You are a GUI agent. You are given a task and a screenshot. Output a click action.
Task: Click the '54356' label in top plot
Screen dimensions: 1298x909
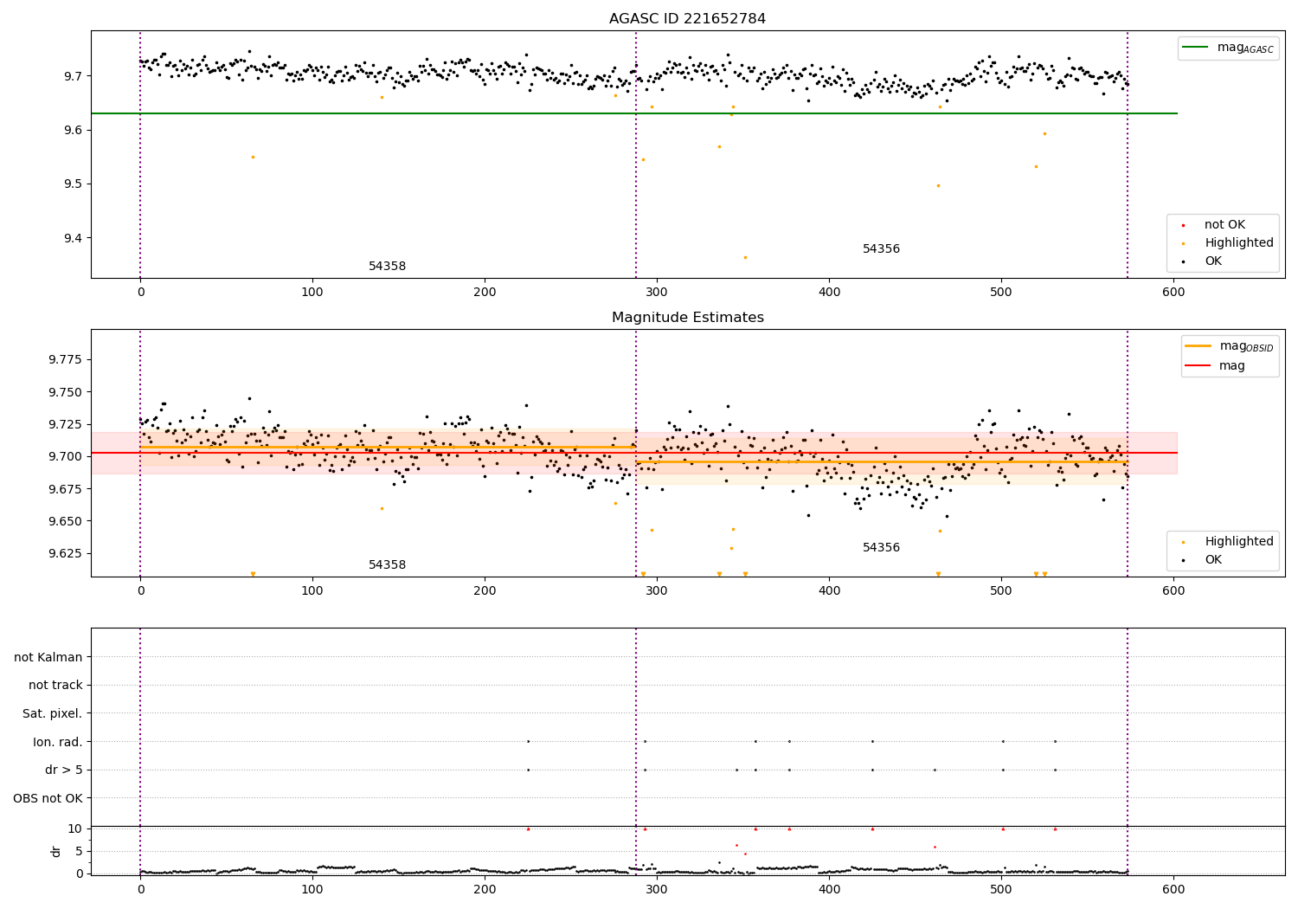pyautogui.click(x=881, y=249)
